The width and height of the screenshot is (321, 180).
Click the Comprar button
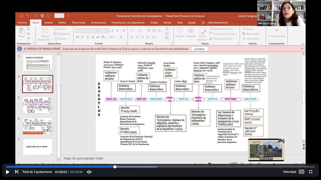[x=199, y=49]
